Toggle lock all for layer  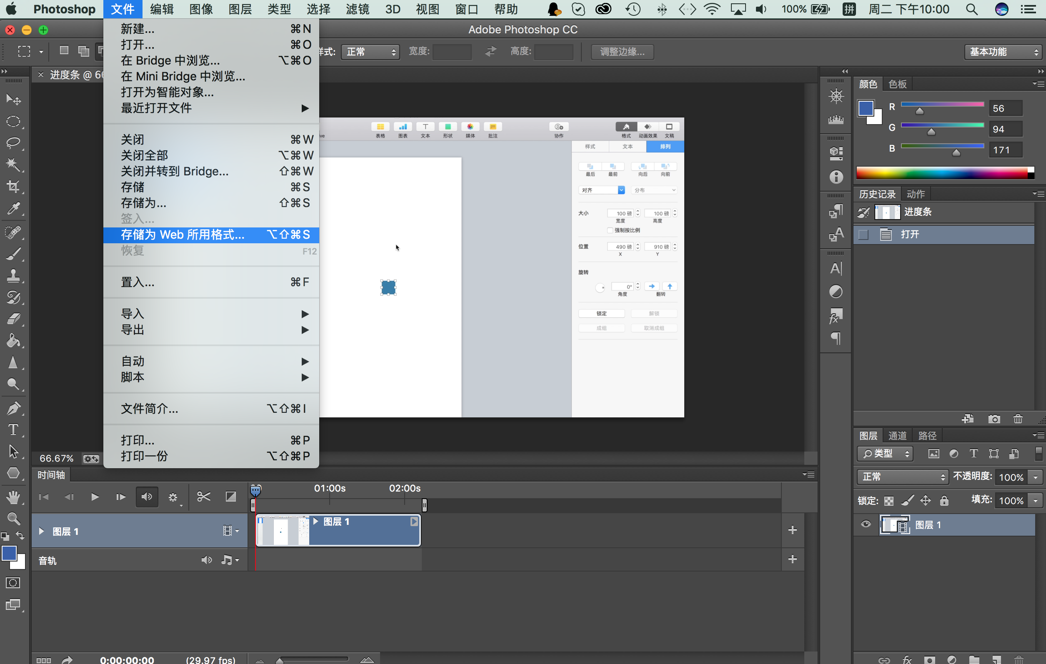944,501
